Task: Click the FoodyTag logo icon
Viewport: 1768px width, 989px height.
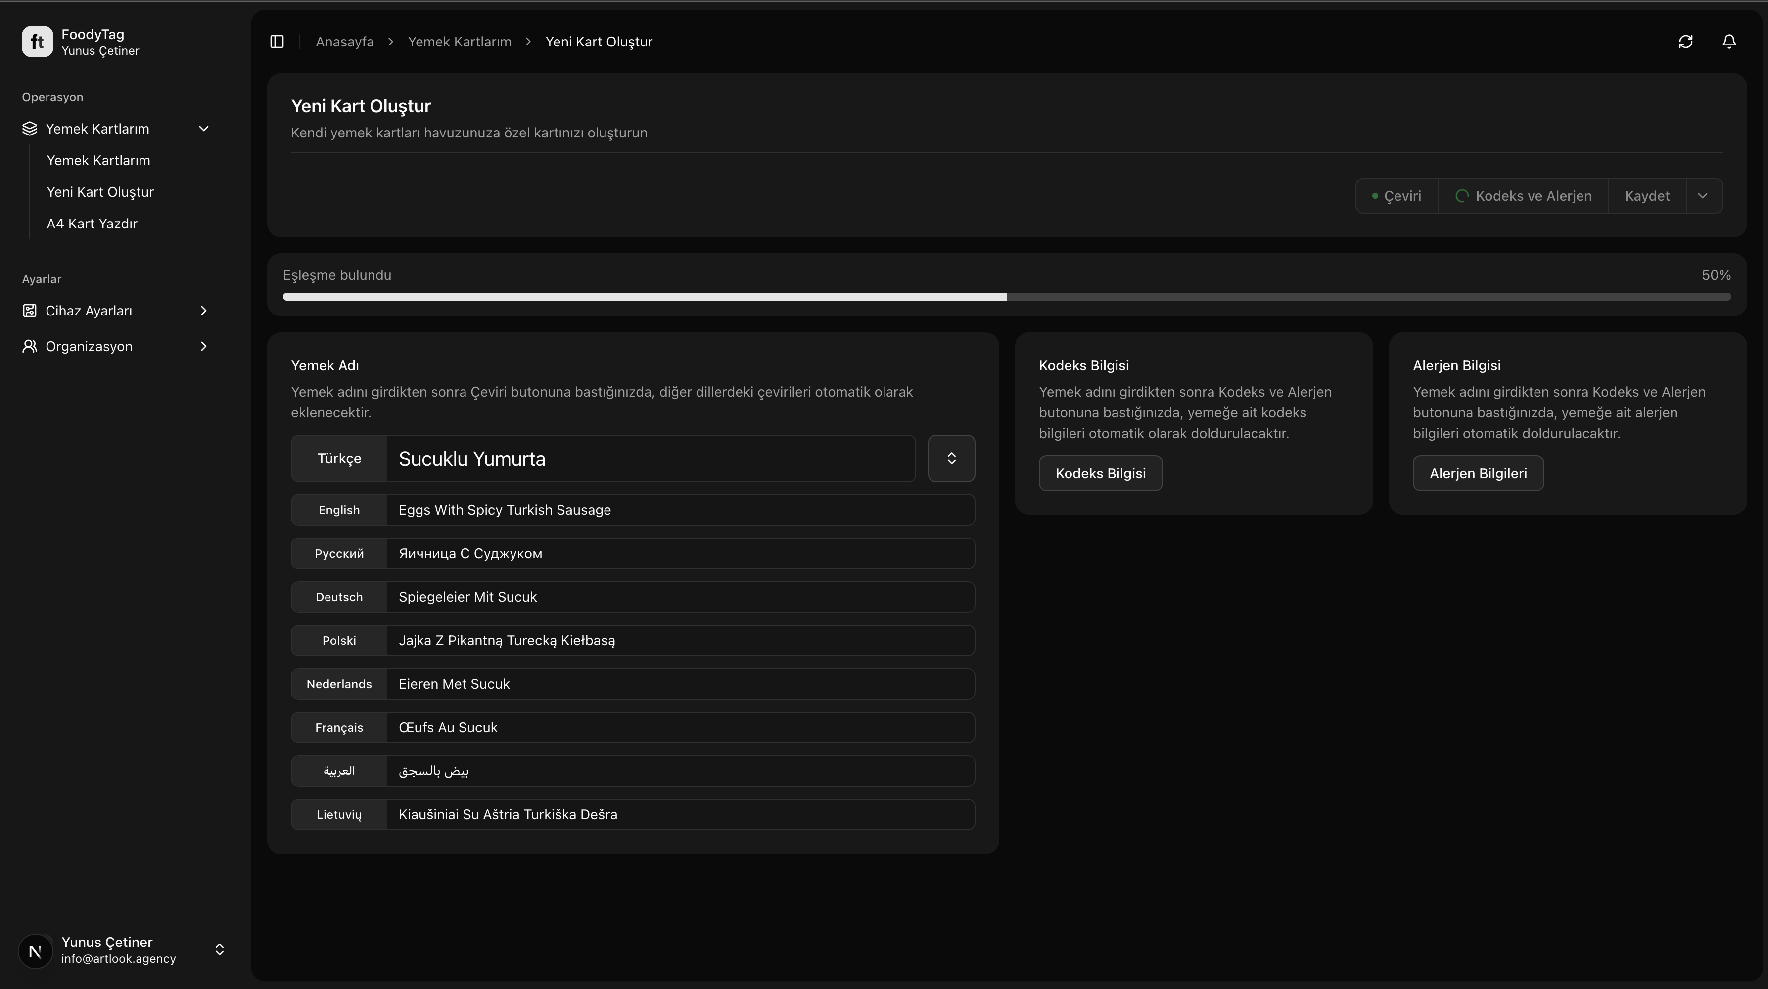Action: (x=37, y=42)
